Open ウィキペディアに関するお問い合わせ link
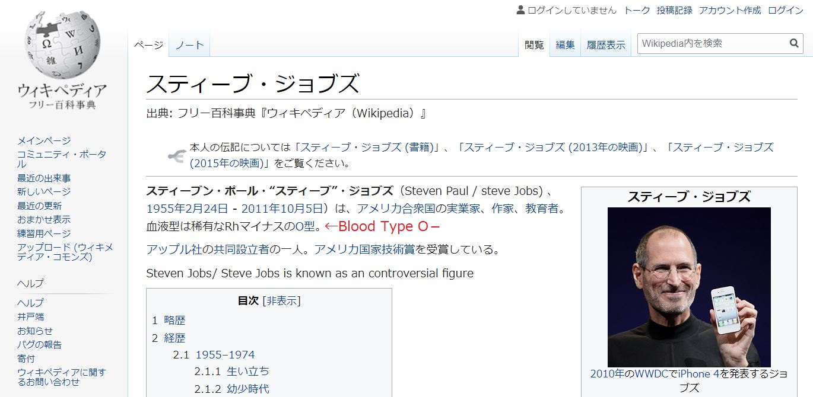The width and height of the screenshot is (813, 397). (62, 377)
